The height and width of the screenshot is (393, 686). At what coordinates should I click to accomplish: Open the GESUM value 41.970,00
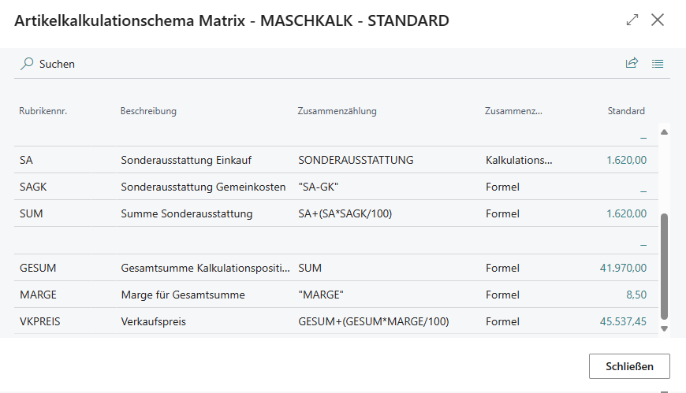click(623, 268)
